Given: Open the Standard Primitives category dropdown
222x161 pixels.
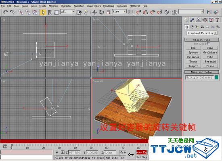Looking at the screenshot, I should click(202, 33).
